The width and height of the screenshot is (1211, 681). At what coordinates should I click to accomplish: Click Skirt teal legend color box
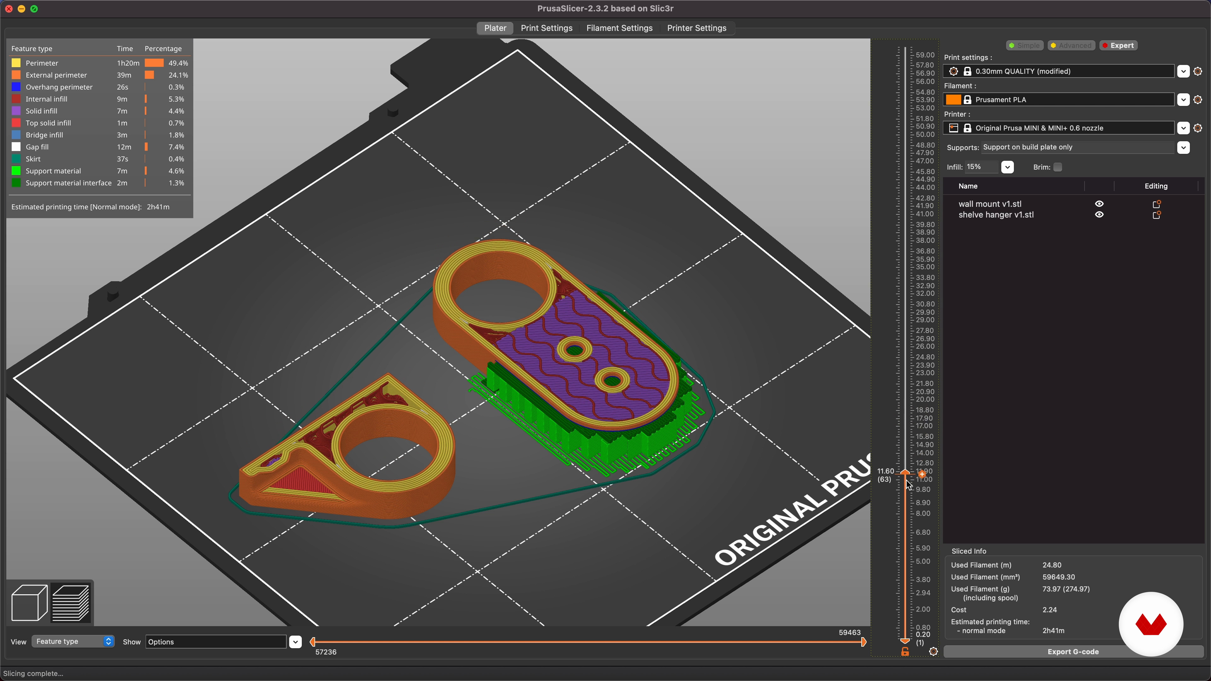click(x=16, y=159)
